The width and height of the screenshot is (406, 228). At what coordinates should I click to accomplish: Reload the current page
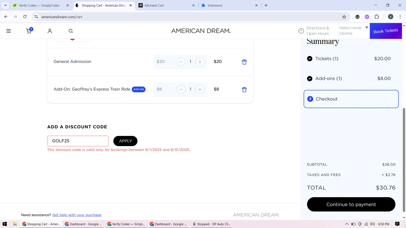[x=25, y=17]
